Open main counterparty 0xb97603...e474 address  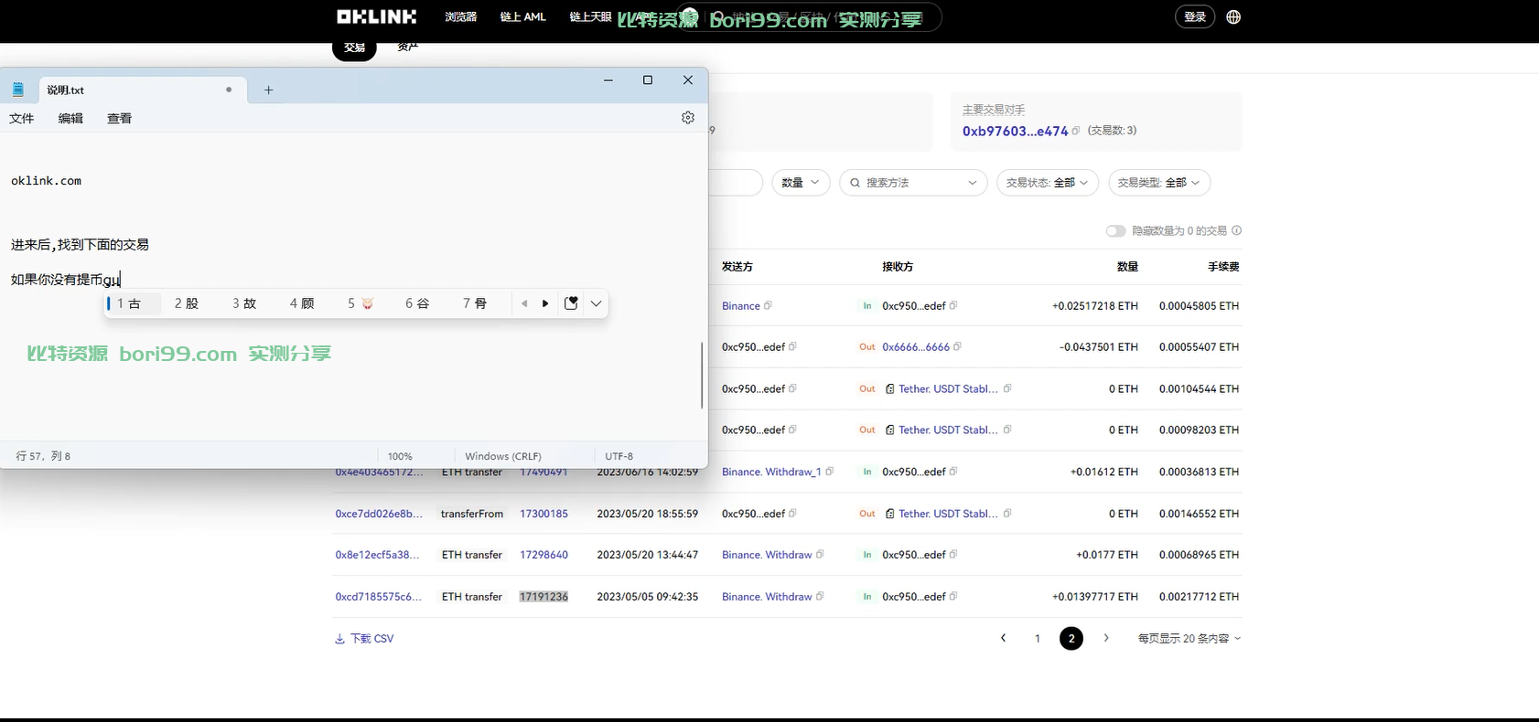click(x=1015, y=131)
